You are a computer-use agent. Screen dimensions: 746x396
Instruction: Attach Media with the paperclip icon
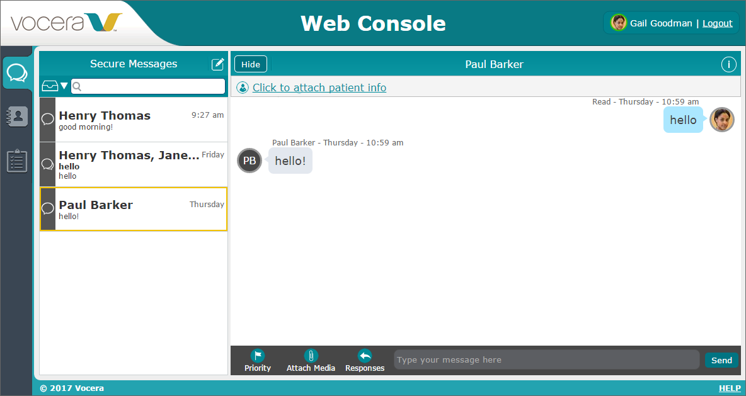pyautogui.click(x=311, y=360)
